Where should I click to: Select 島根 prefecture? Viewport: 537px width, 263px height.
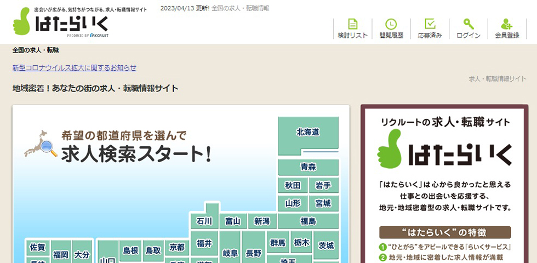pos(130,251)
